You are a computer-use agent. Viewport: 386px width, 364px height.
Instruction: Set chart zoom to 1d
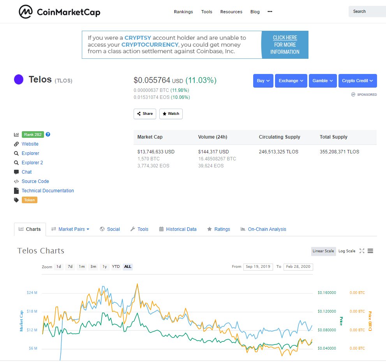[58, 267]
